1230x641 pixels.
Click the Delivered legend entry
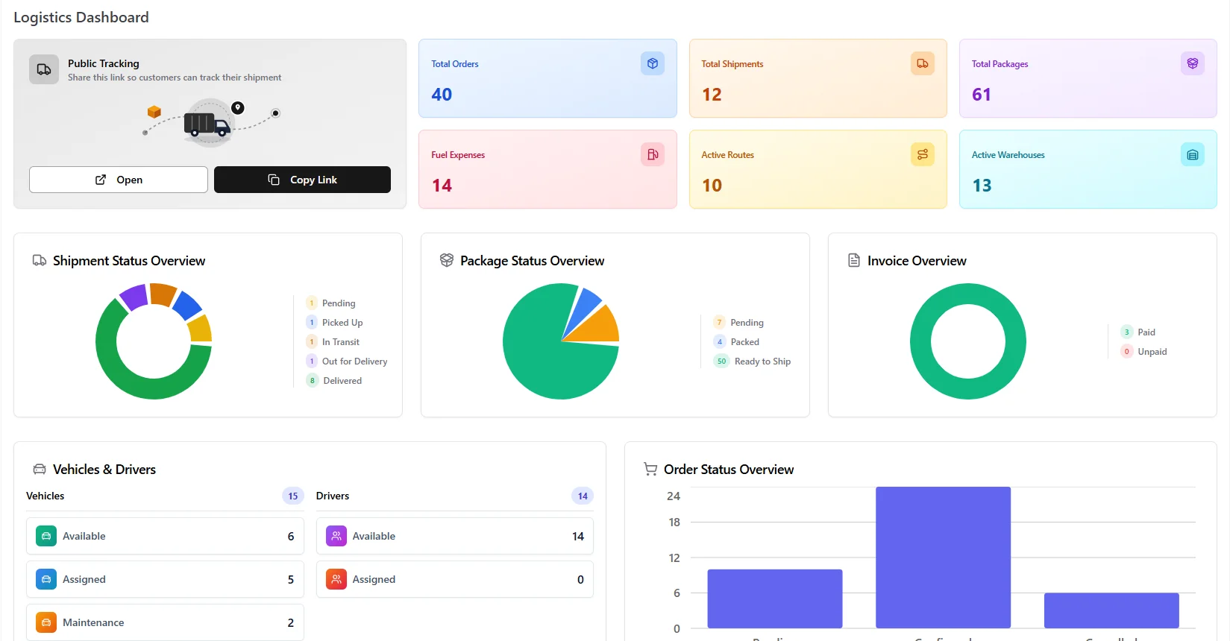coord(334,381)
